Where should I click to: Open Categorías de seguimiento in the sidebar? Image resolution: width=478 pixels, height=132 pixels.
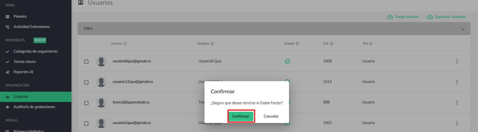tap(36, 51)
